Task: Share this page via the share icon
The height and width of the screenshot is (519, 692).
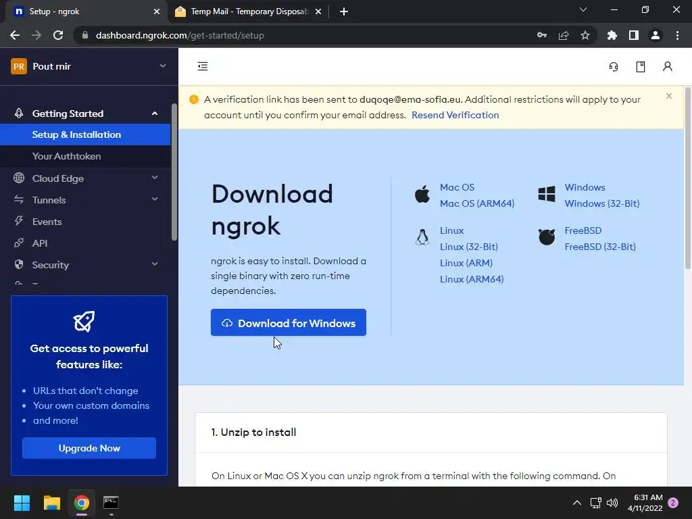Action: point(564,35)
